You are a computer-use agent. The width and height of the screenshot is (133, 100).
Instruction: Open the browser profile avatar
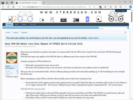point(3,3)
